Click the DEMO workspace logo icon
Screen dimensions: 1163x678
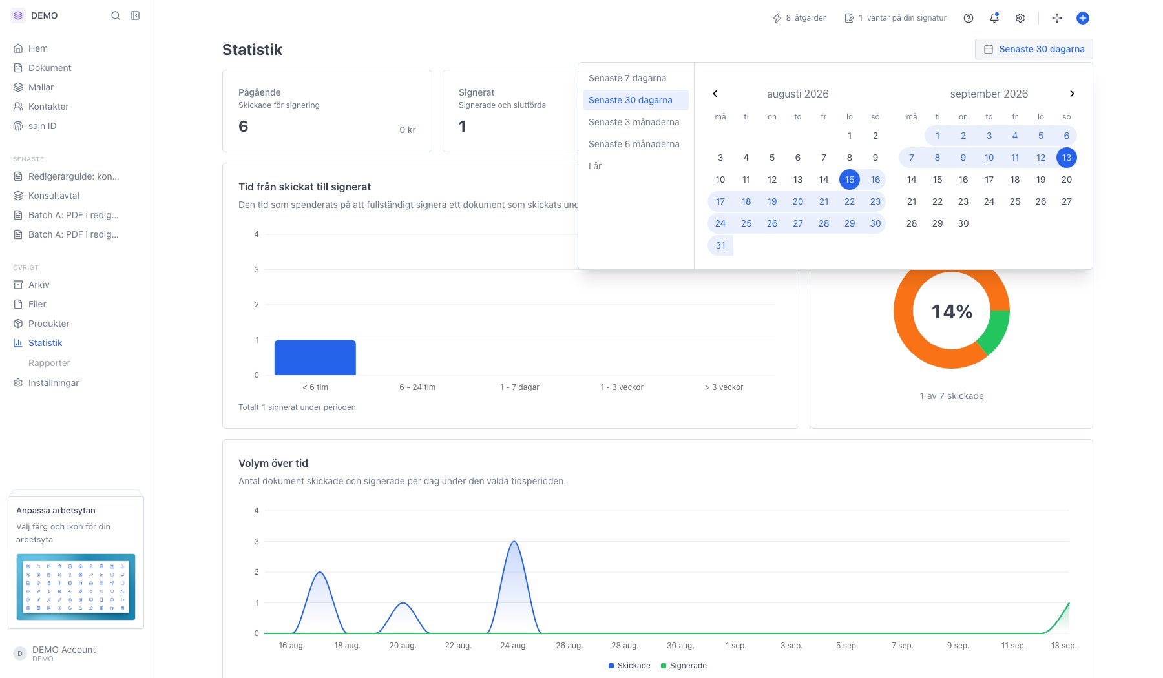click(18, 15)
